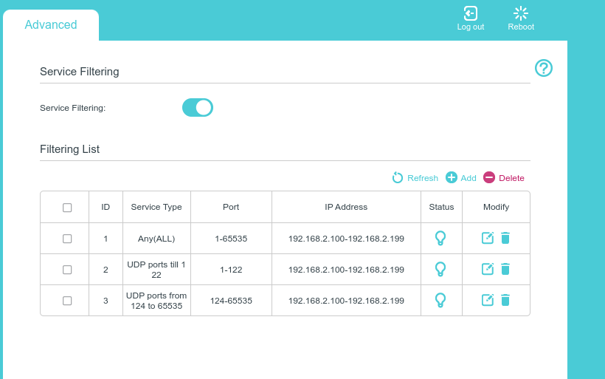Delete the Any(ALL) rule with trash icon
The width and height of the screenshot is (605, 379).
pos(505,238)
